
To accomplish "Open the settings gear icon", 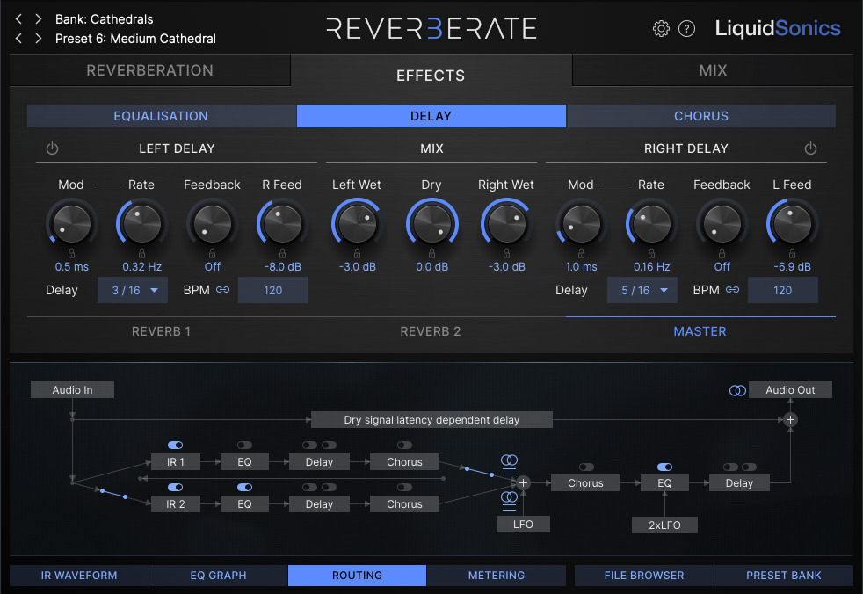I will (661, 28).
